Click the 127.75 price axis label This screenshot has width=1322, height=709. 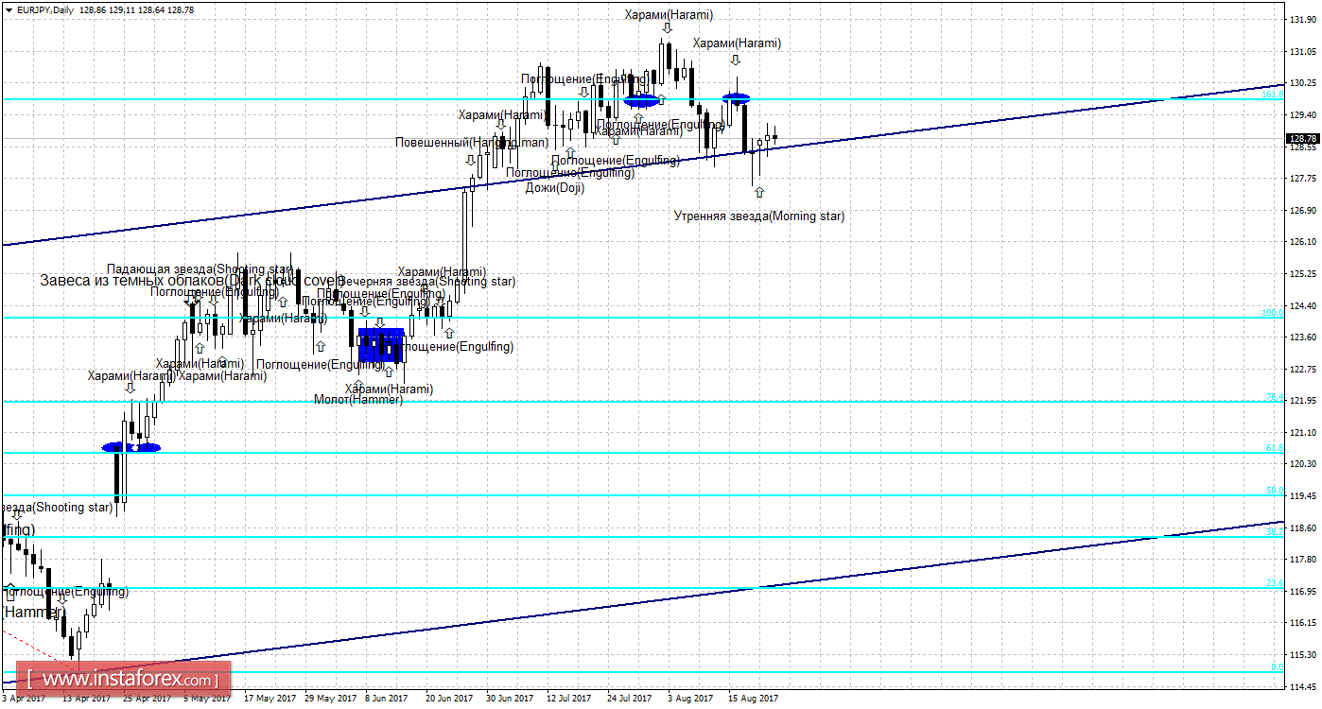coord(1304,178)
